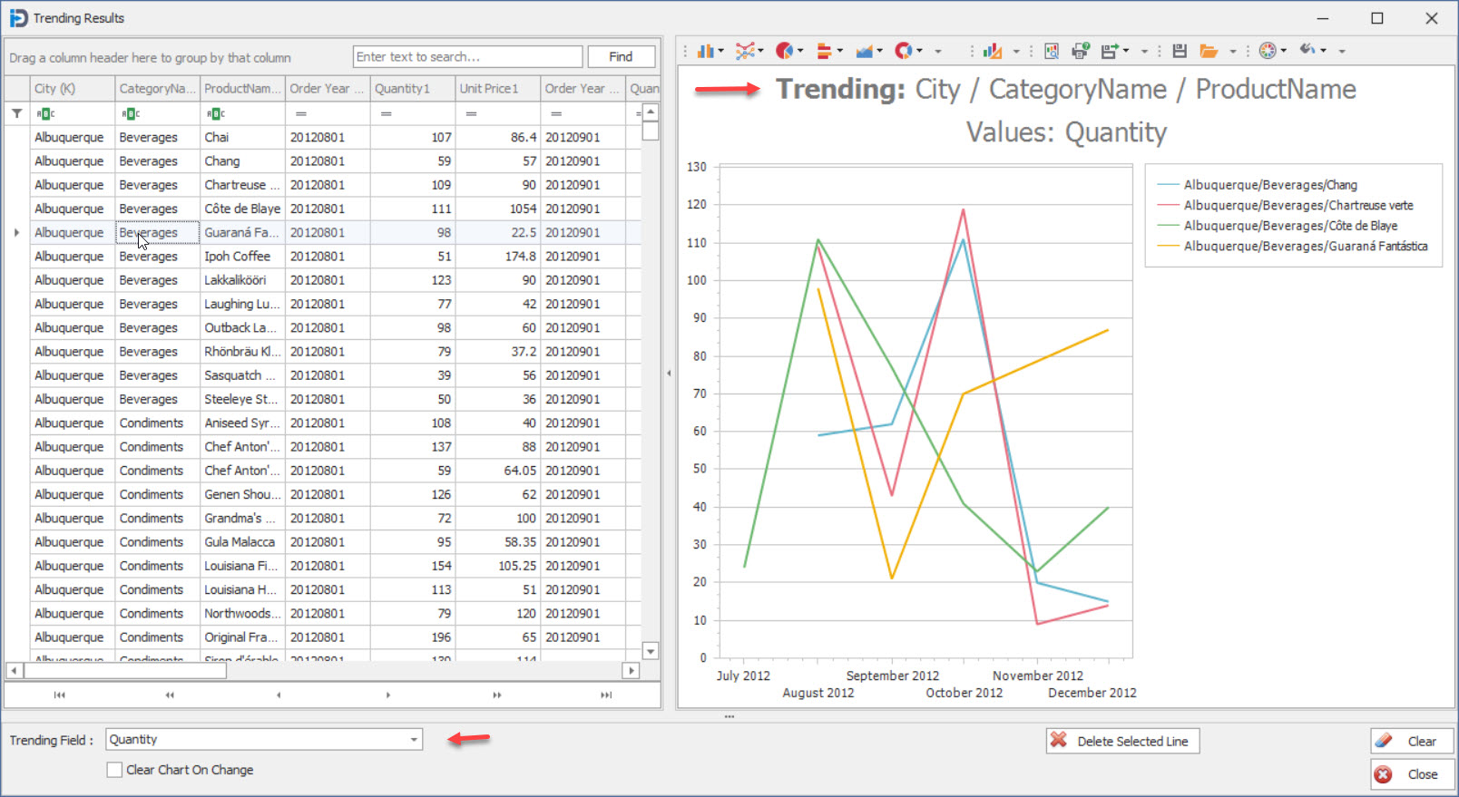Image resolution: width=1459 pixels, height=797 pixels.
Task: Choose the line chart type icon
Action: pyautogui.click(x=745, y=51)
